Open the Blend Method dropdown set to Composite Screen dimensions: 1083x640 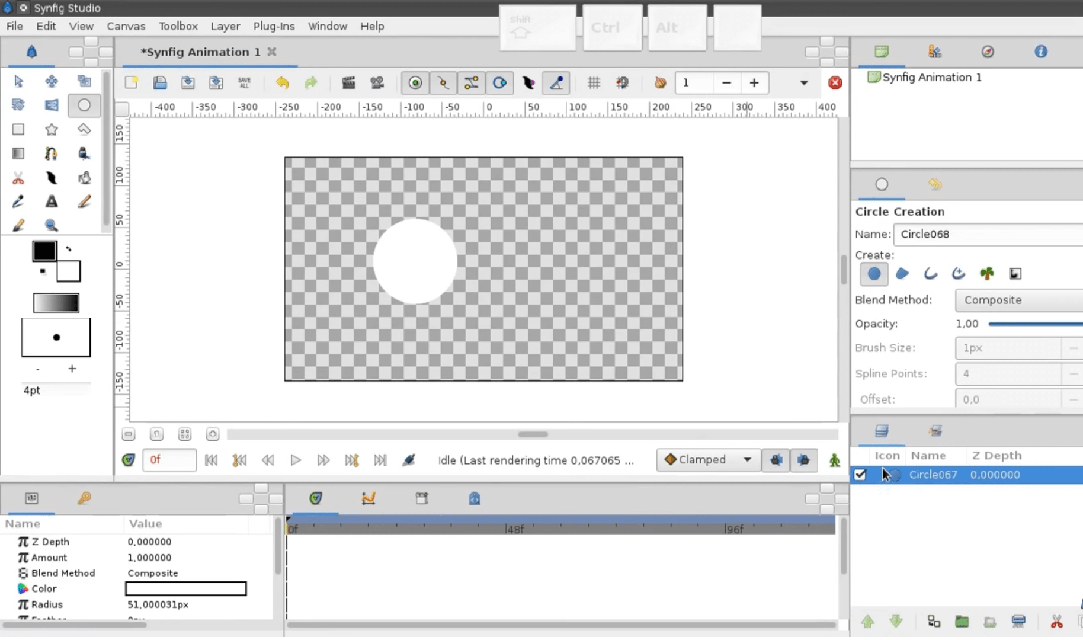click(x=1018, y=300)
